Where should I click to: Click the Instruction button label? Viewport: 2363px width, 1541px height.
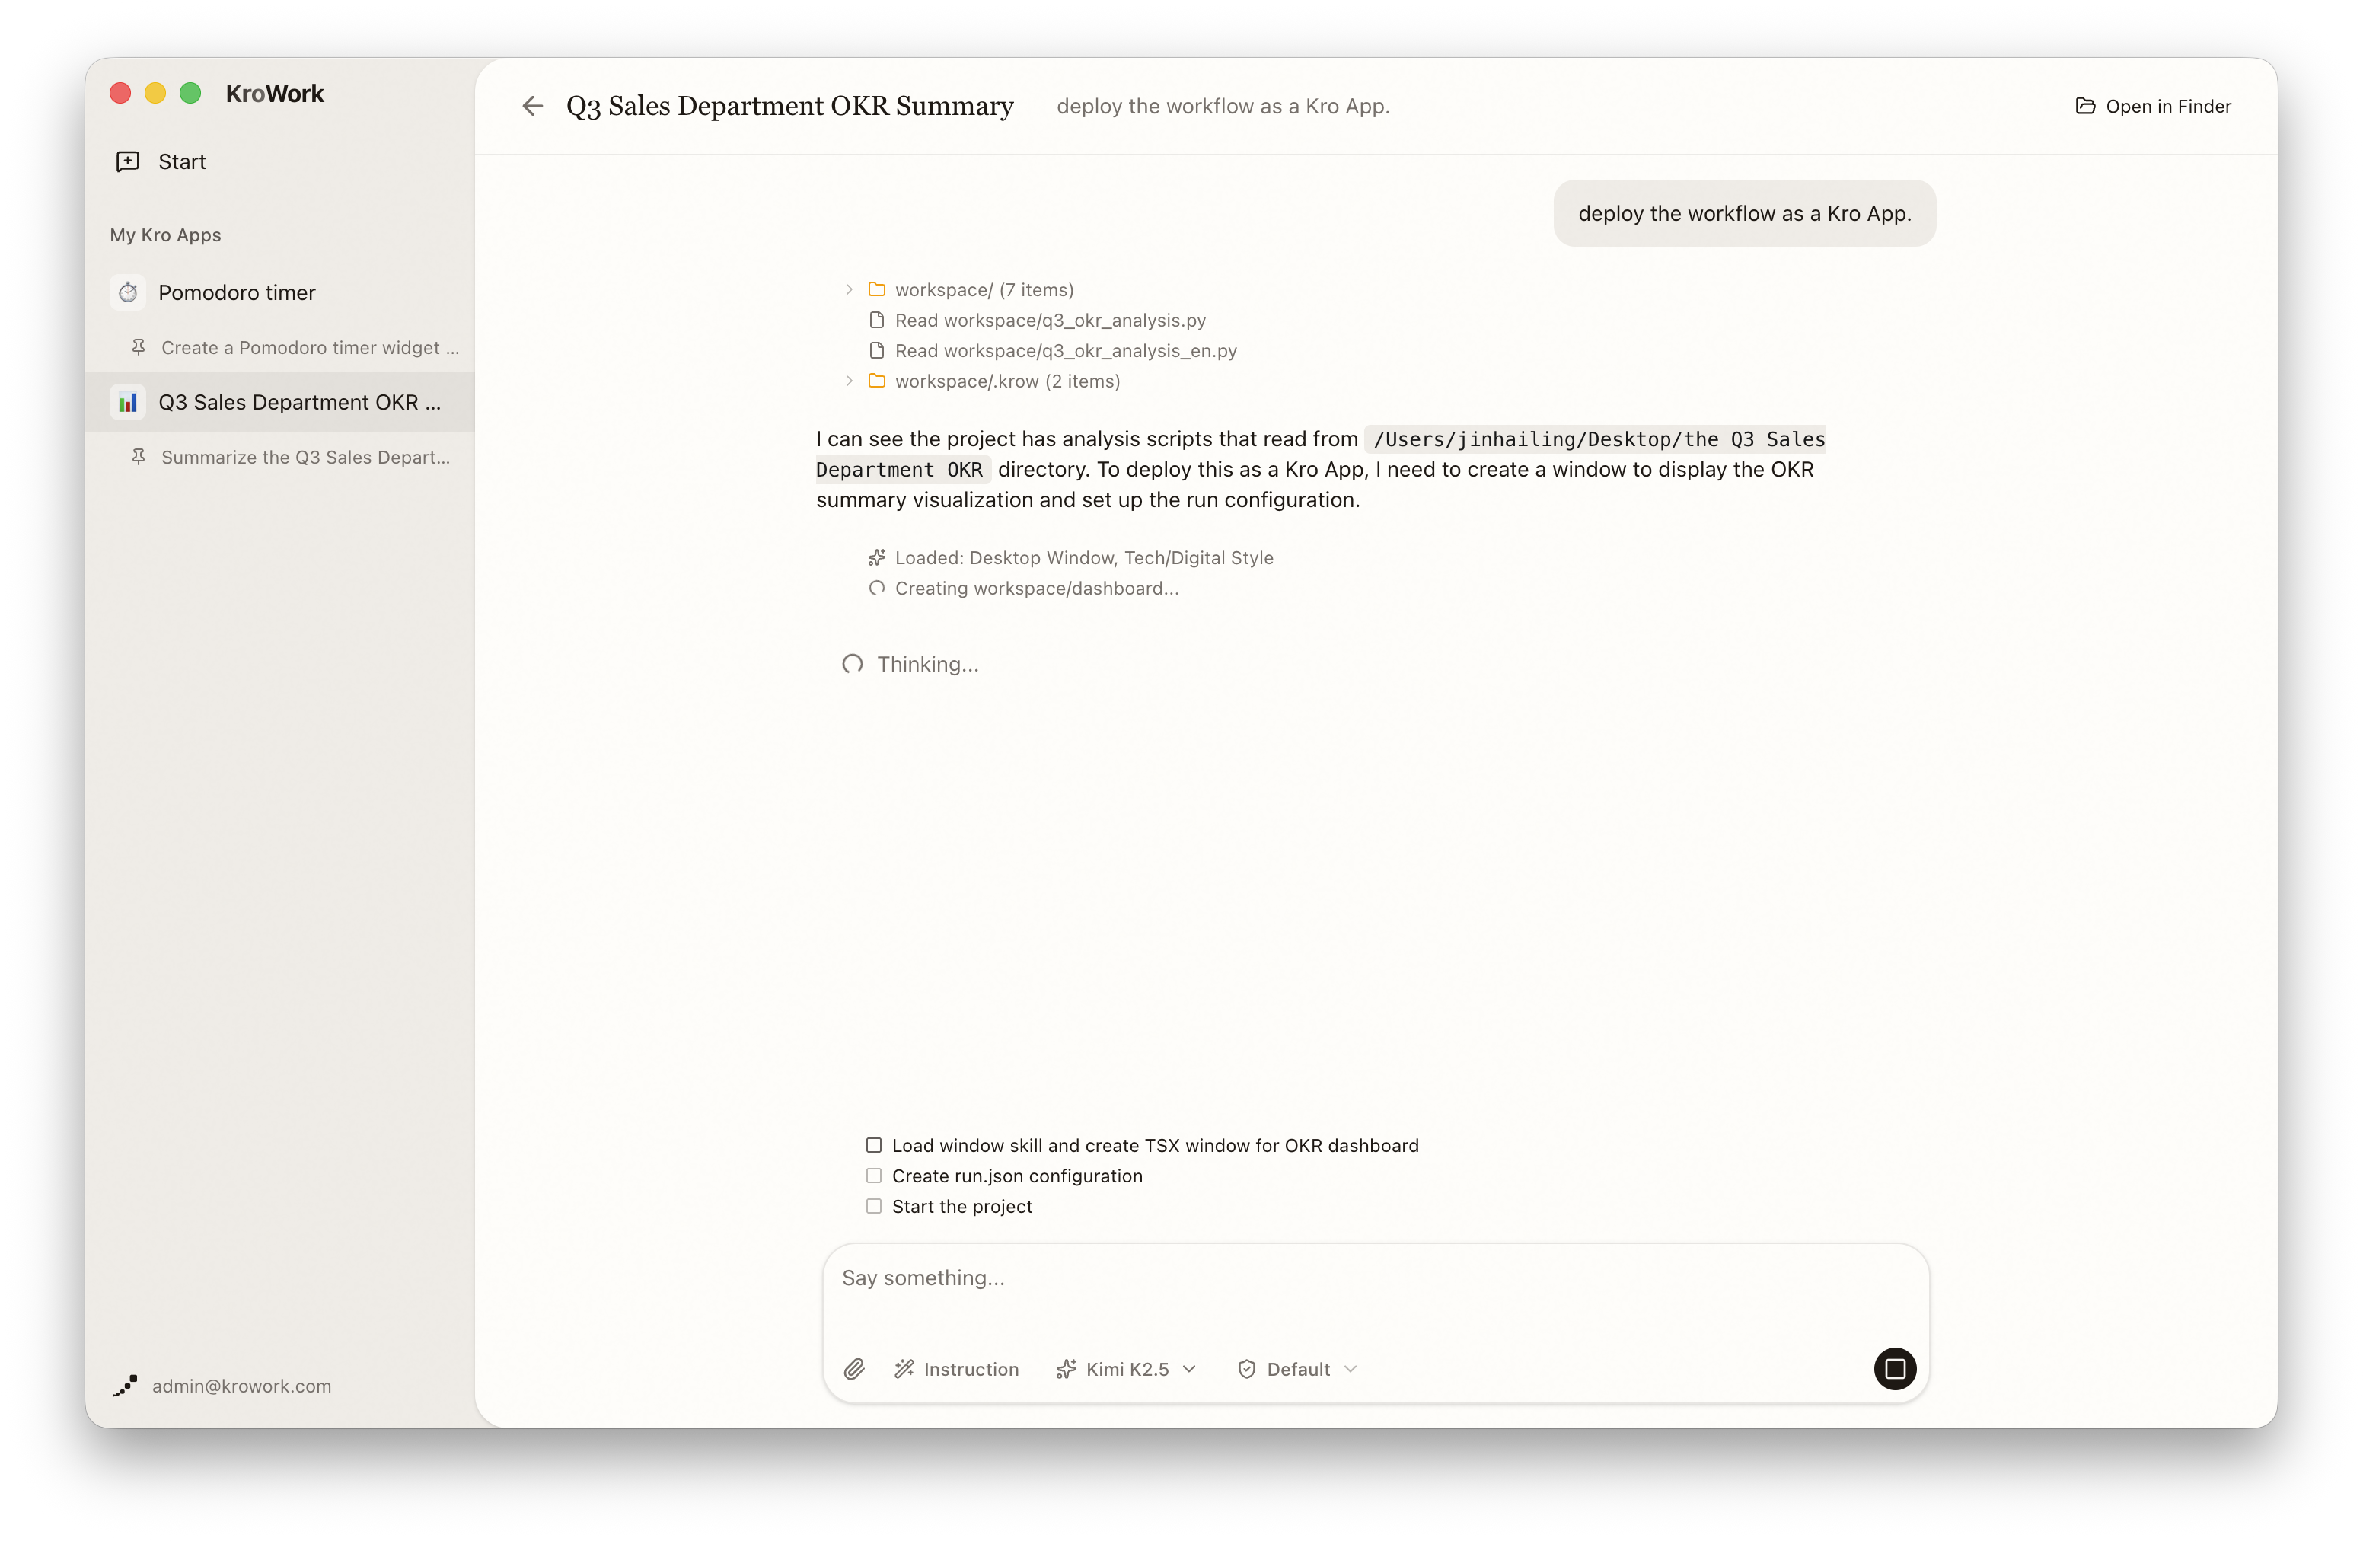(x=971, y=1369)
